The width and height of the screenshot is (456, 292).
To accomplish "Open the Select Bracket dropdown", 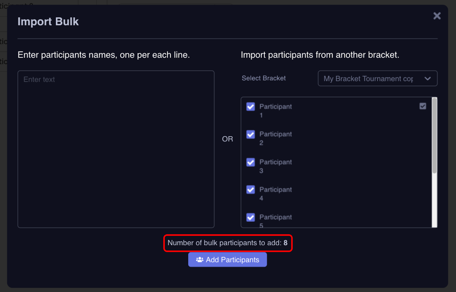I will 377,78.
